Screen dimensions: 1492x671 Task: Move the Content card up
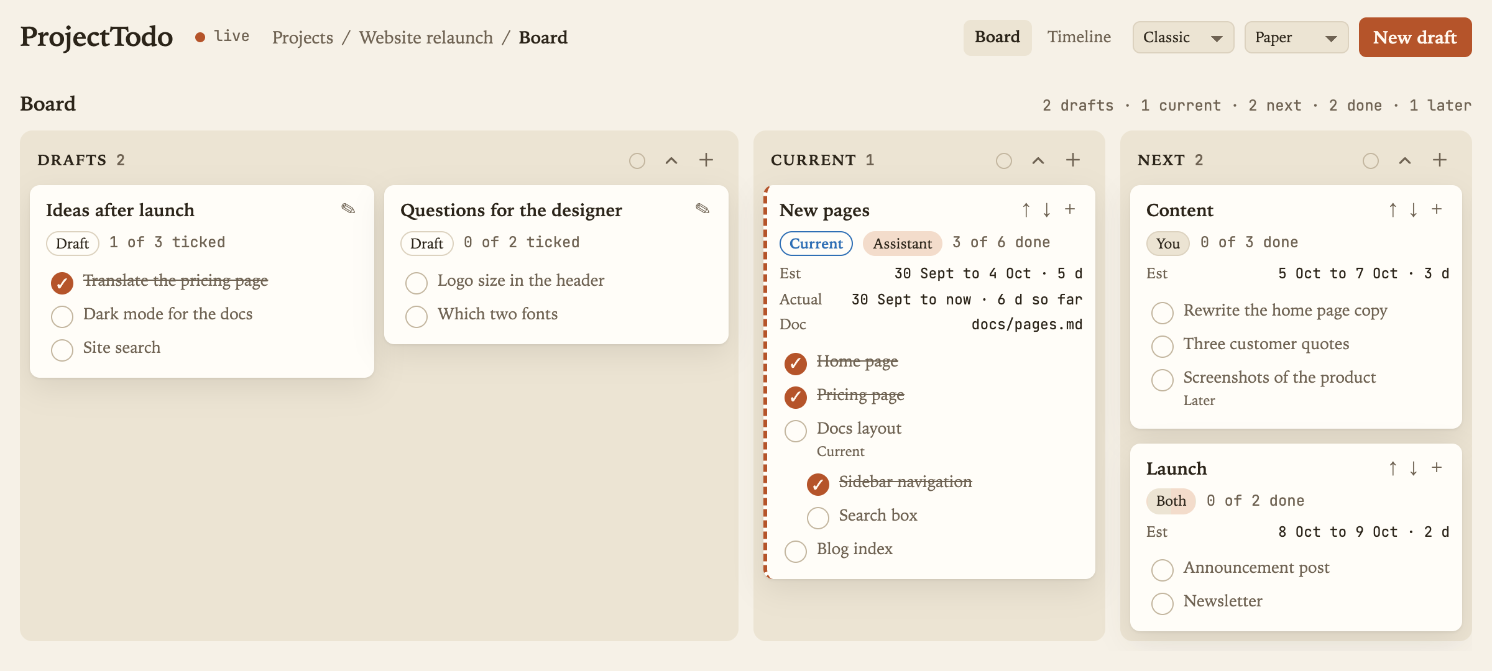[x=1393, y=210]
